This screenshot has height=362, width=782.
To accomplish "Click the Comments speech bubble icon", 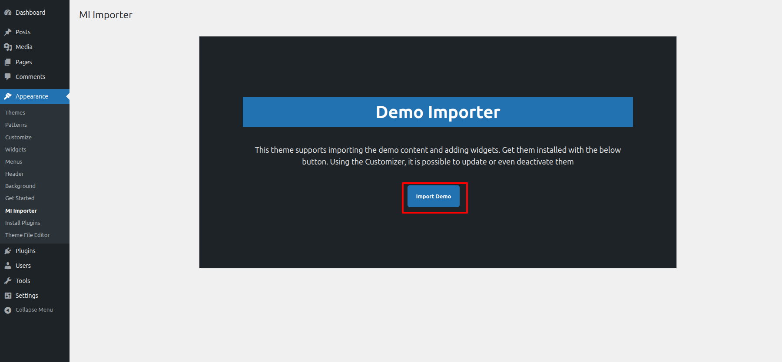I will point(8,77).
